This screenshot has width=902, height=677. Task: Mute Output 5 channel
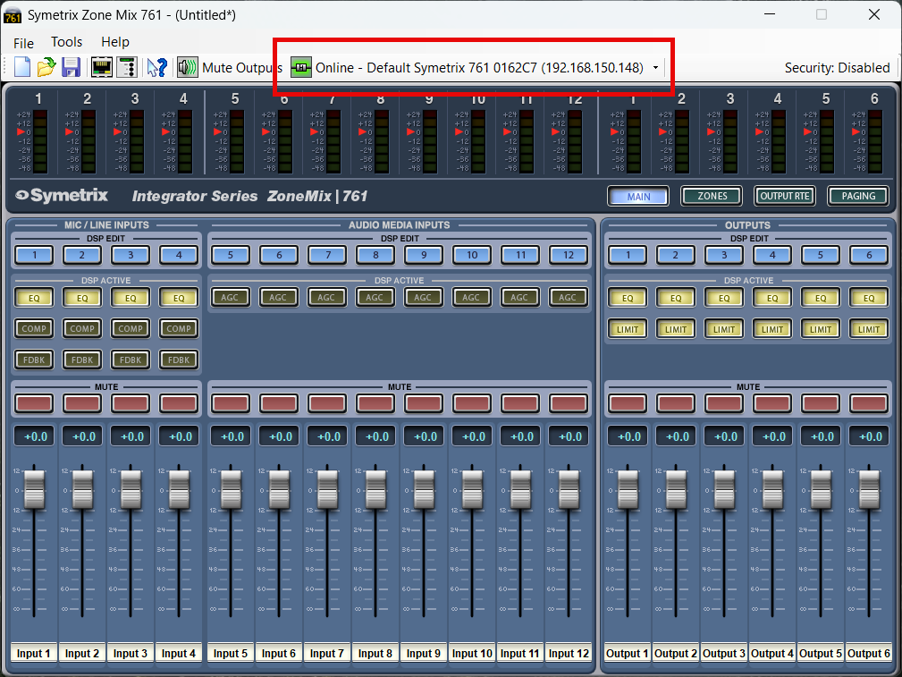coord(821,403)
